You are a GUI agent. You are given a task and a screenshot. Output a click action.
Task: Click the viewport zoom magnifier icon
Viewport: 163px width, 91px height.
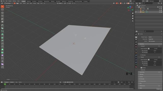click(x=133, y=13)
